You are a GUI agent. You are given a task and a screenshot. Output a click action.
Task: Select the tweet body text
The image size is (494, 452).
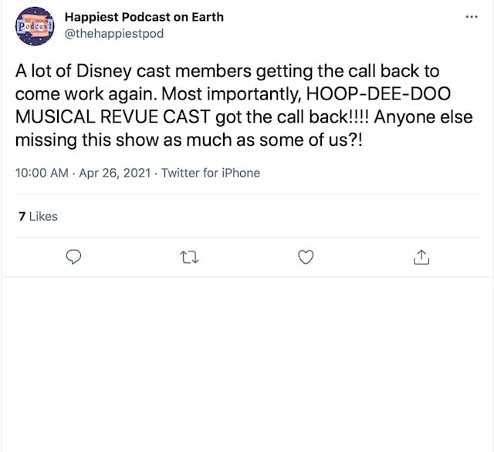(x=244, y=106)
